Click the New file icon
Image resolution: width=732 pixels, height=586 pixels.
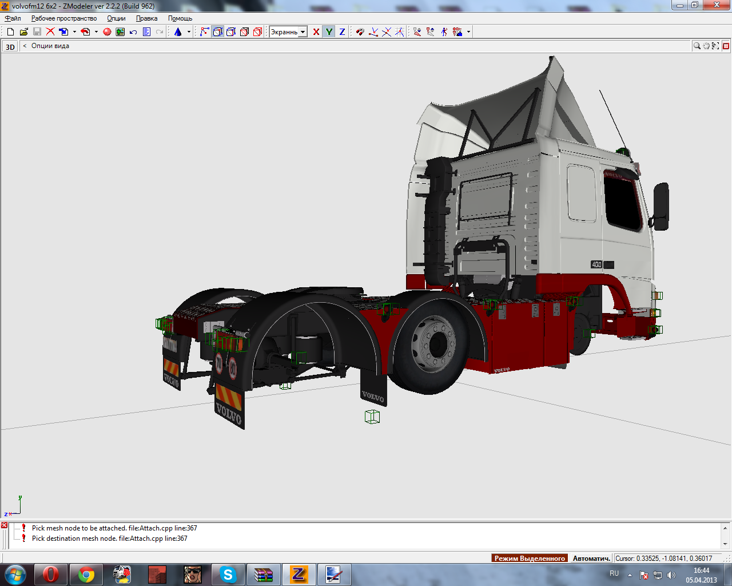pos(10,32)
